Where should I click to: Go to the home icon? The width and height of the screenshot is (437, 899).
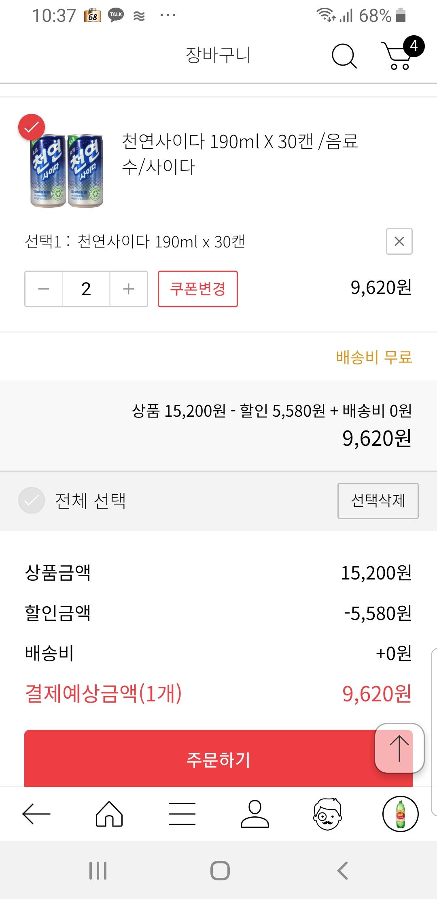[109, 814]
